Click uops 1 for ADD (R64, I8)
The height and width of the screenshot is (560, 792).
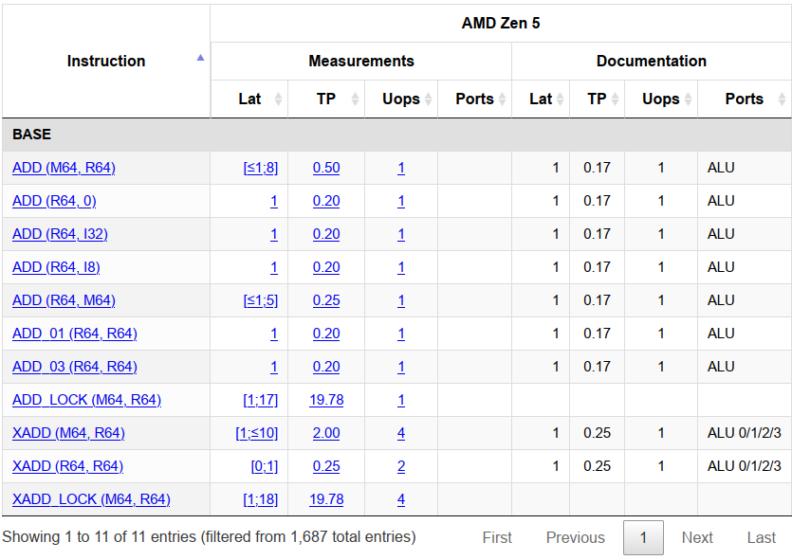[x=401, y=267]
